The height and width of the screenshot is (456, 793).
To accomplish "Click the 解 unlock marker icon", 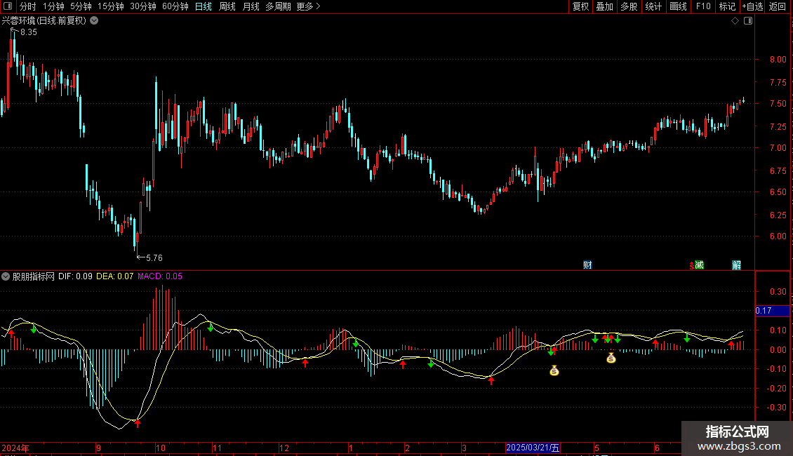I will pyautogui.click(x=736, y=265).
